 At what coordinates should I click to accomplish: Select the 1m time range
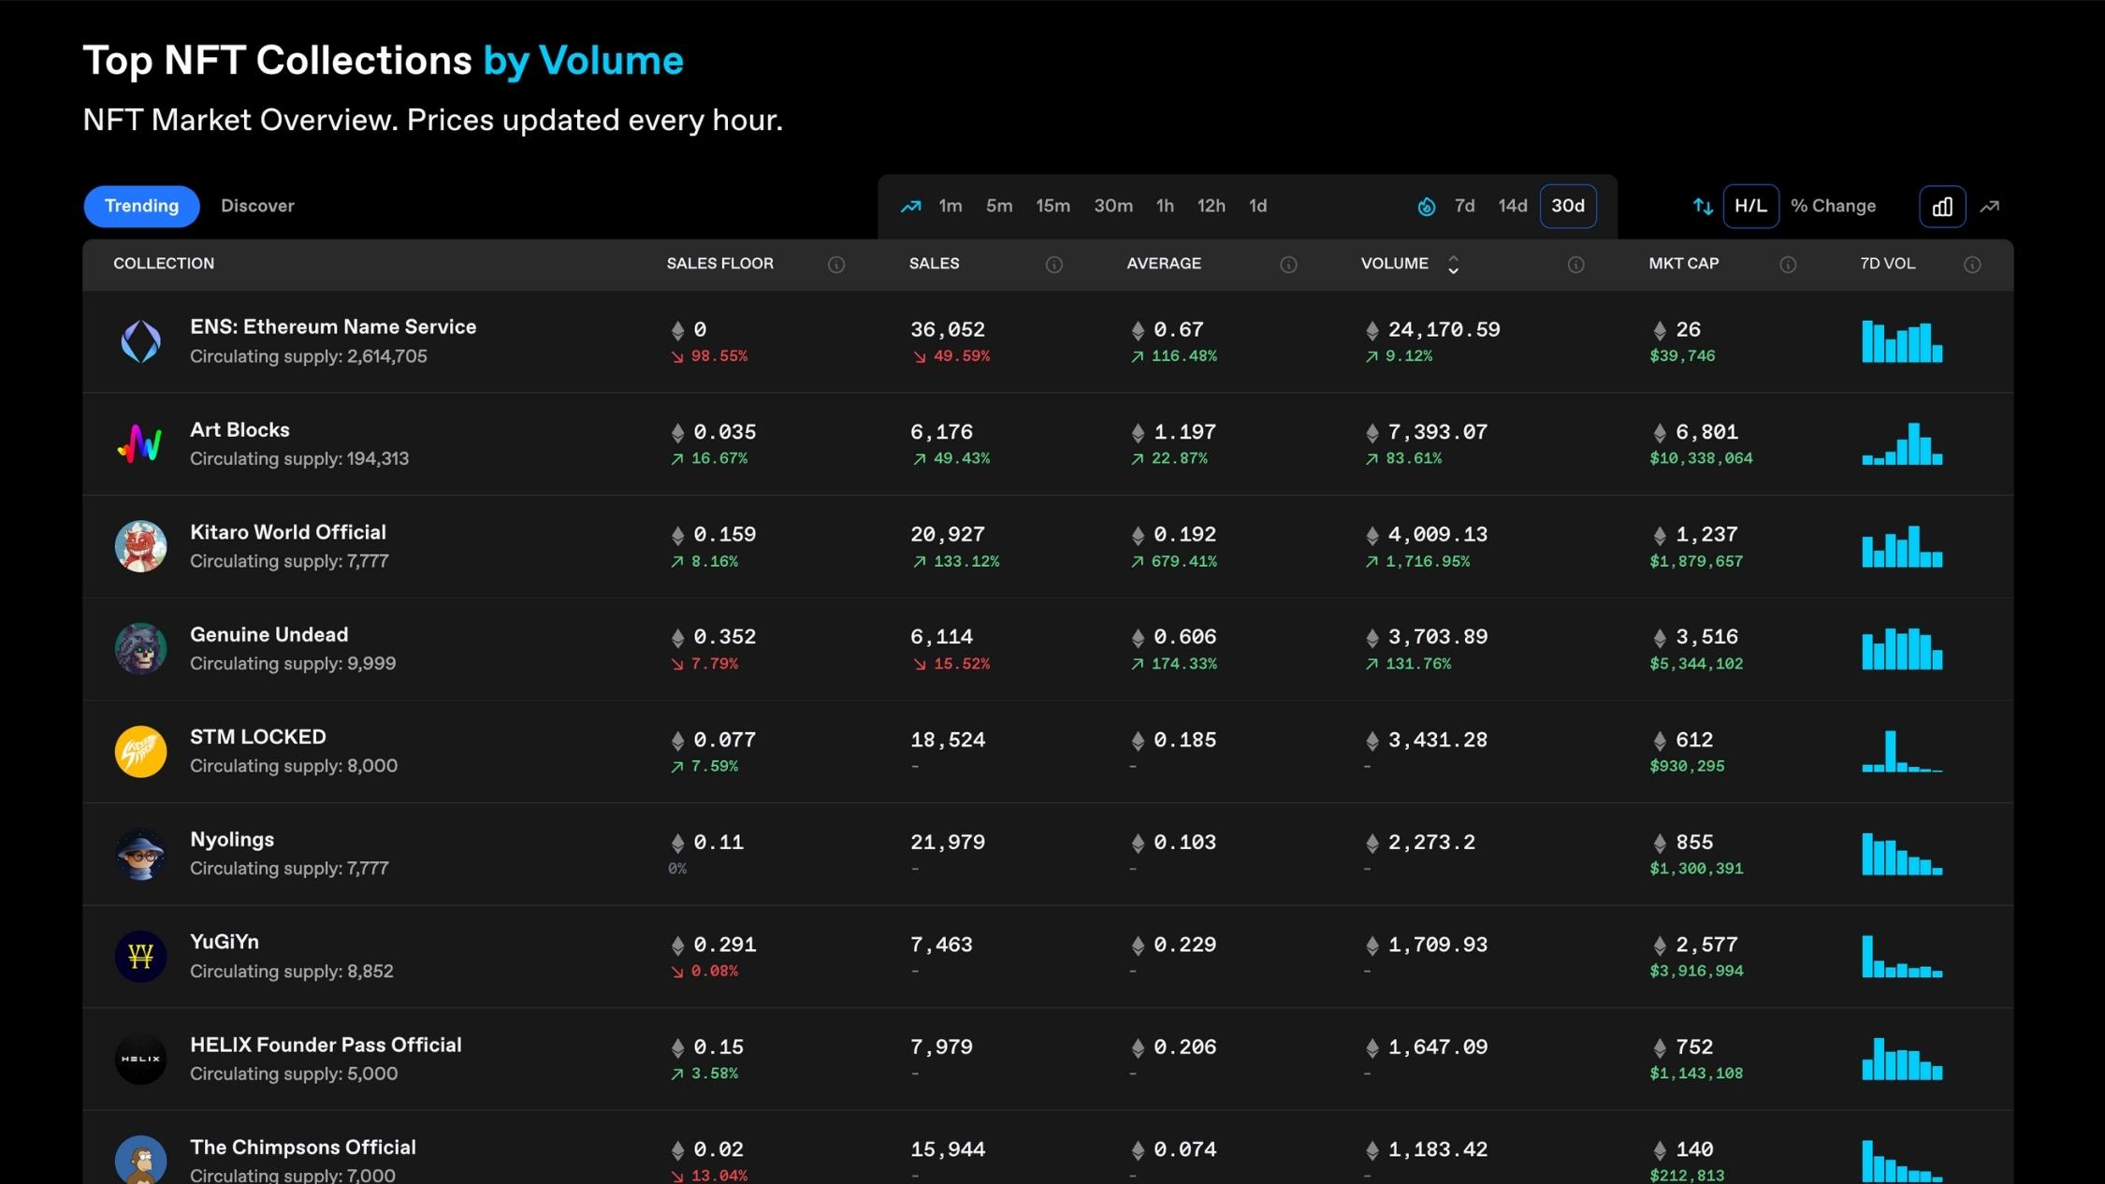tap(951, 206)
